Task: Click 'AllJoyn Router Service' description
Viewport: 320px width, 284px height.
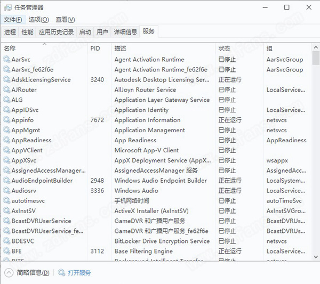Action: tap(145, 90)
